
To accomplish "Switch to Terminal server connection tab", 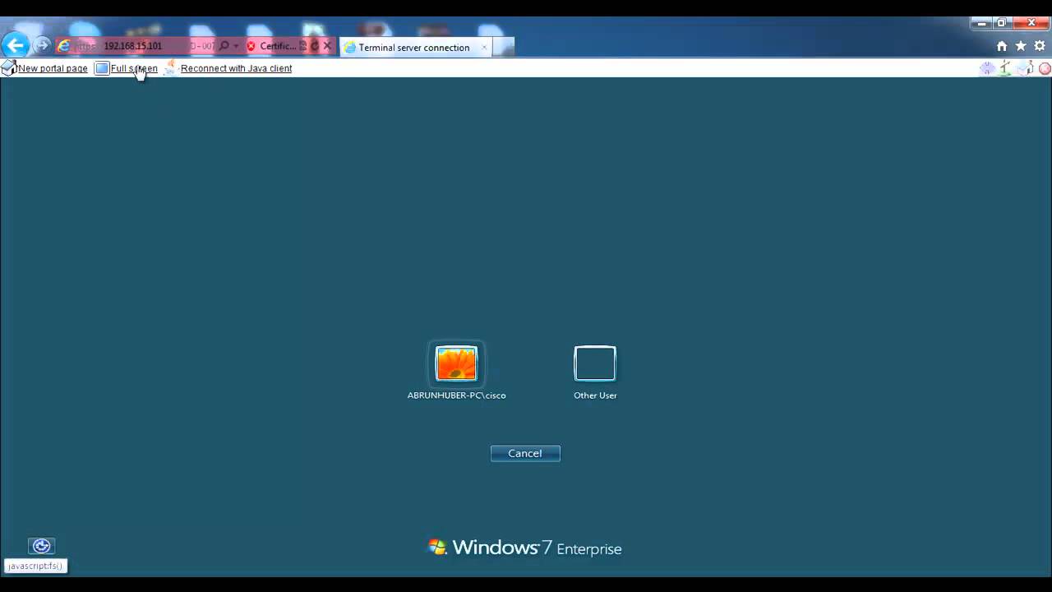I will pyautogui.click(x=415, y=47).
